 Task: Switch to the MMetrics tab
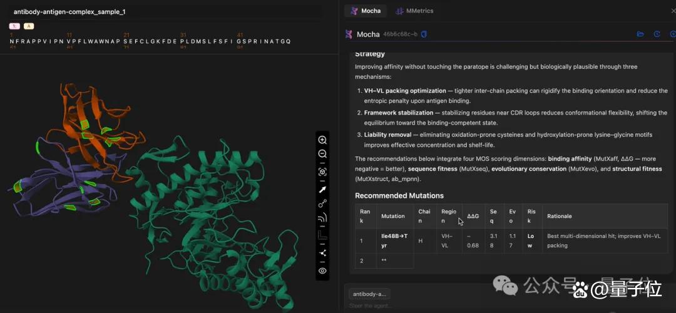click(x=414, y=11)
